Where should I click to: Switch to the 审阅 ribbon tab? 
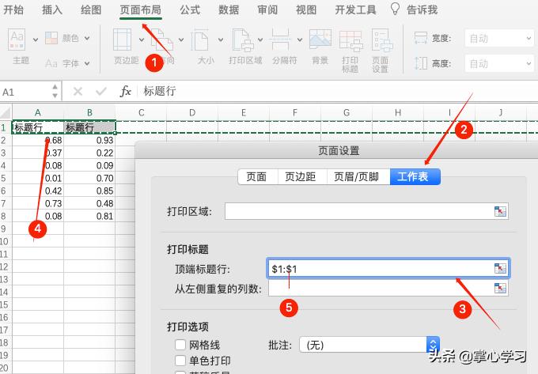(267, 9)
